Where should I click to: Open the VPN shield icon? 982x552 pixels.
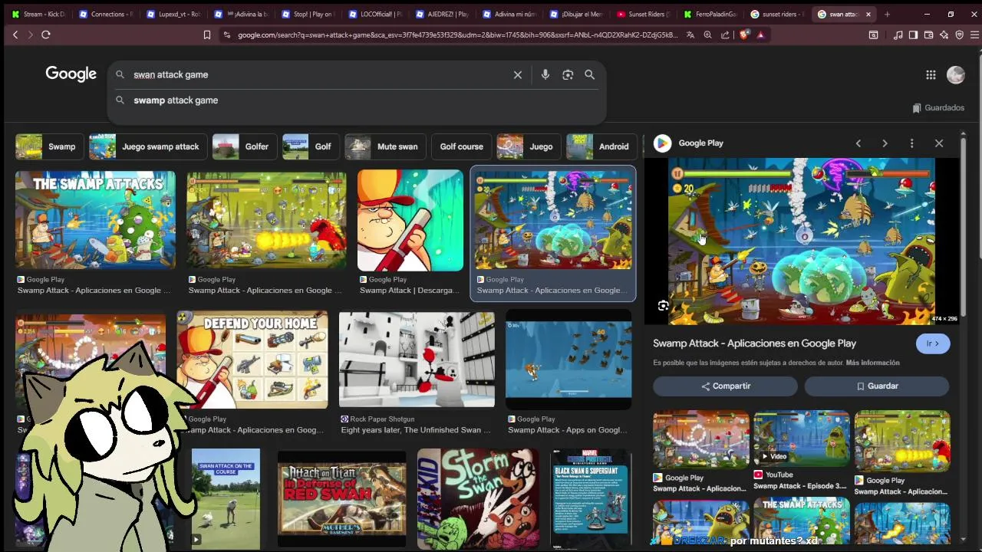pos(959,34)
